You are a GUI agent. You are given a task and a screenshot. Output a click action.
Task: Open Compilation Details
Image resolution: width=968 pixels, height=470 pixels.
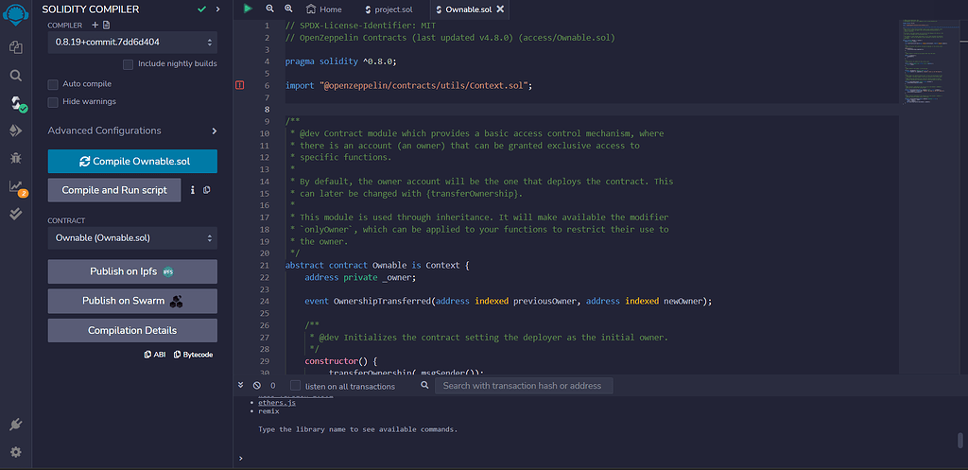point(132,330)
